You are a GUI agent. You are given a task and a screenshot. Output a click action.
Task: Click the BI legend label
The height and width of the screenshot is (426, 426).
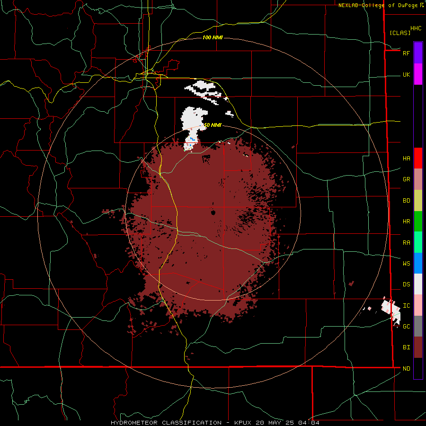click(406, 347)
